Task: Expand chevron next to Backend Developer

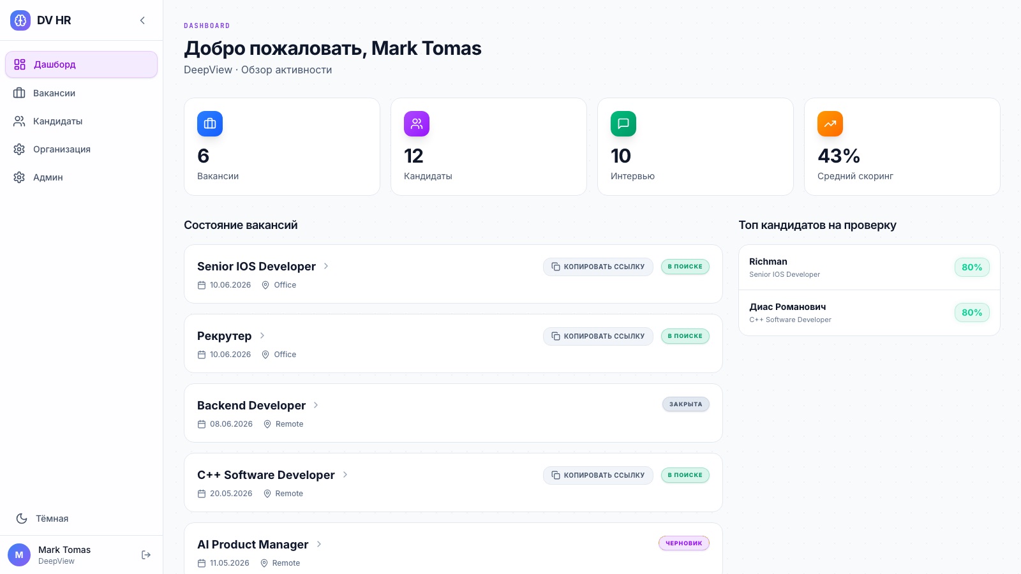Action: (x=316, y=405)
